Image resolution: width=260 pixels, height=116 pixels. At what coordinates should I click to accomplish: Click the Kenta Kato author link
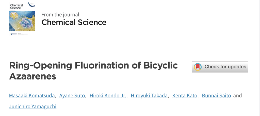[x=185, y=96]
